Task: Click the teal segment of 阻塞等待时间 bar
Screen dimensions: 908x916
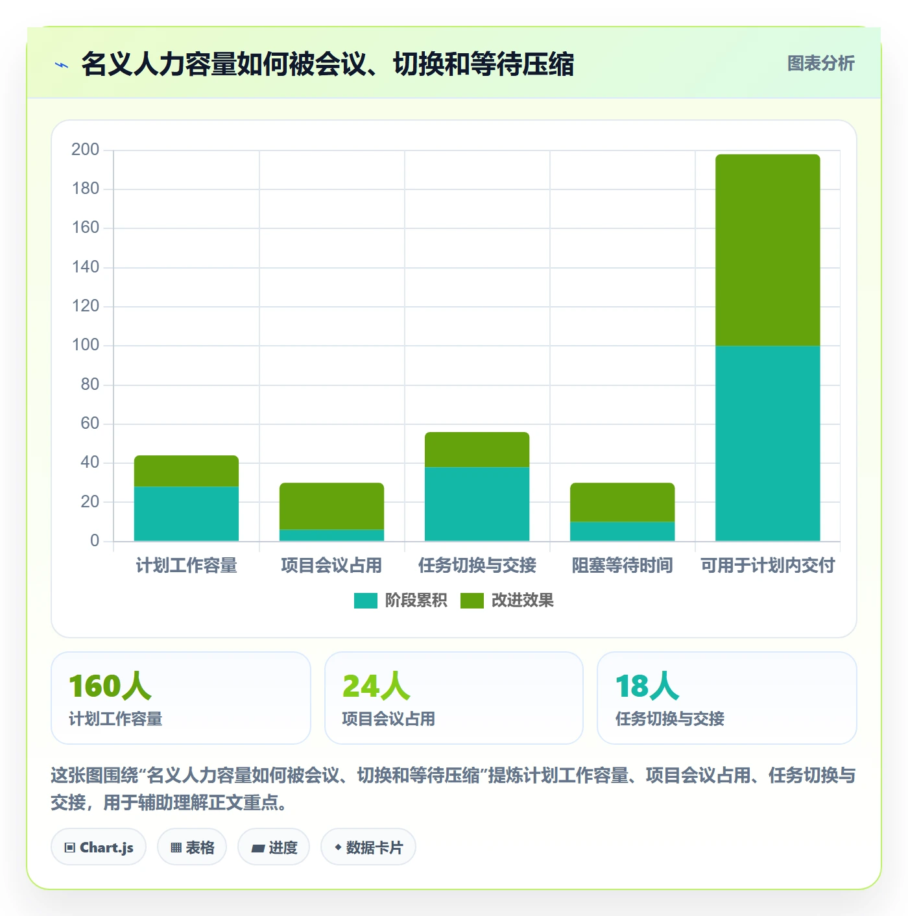Action: (x=622, y=531)
